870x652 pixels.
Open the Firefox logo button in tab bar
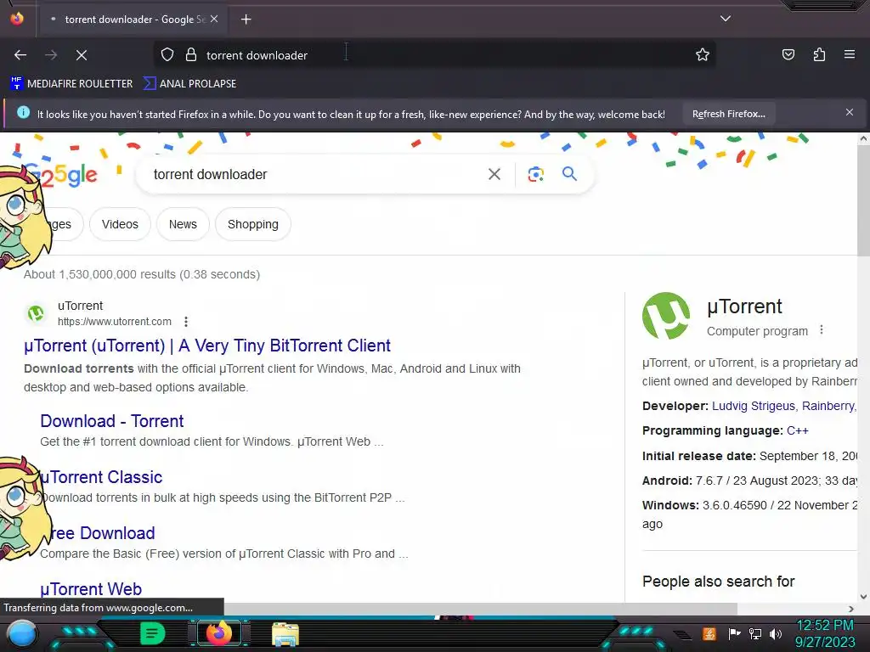click(x=17, y=19)
